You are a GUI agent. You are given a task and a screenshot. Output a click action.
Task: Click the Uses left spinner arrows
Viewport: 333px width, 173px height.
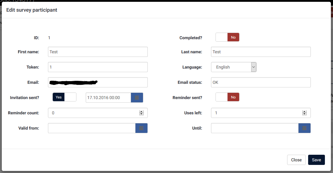coord(305,113)
